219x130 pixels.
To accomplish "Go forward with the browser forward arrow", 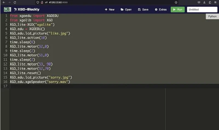I will click(x=9, y=2).
